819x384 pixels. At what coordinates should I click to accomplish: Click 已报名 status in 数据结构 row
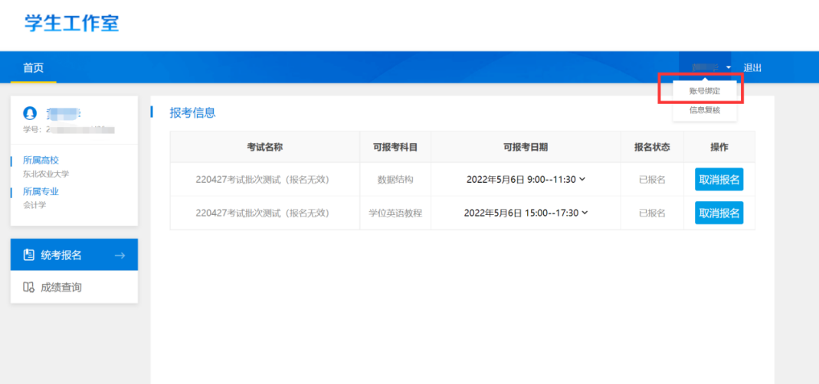pos(652,180)
